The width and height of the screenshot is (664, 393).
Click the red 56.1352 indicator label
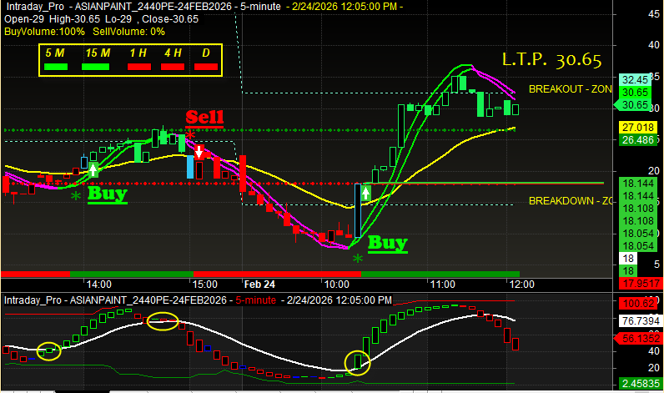(637, 339)
